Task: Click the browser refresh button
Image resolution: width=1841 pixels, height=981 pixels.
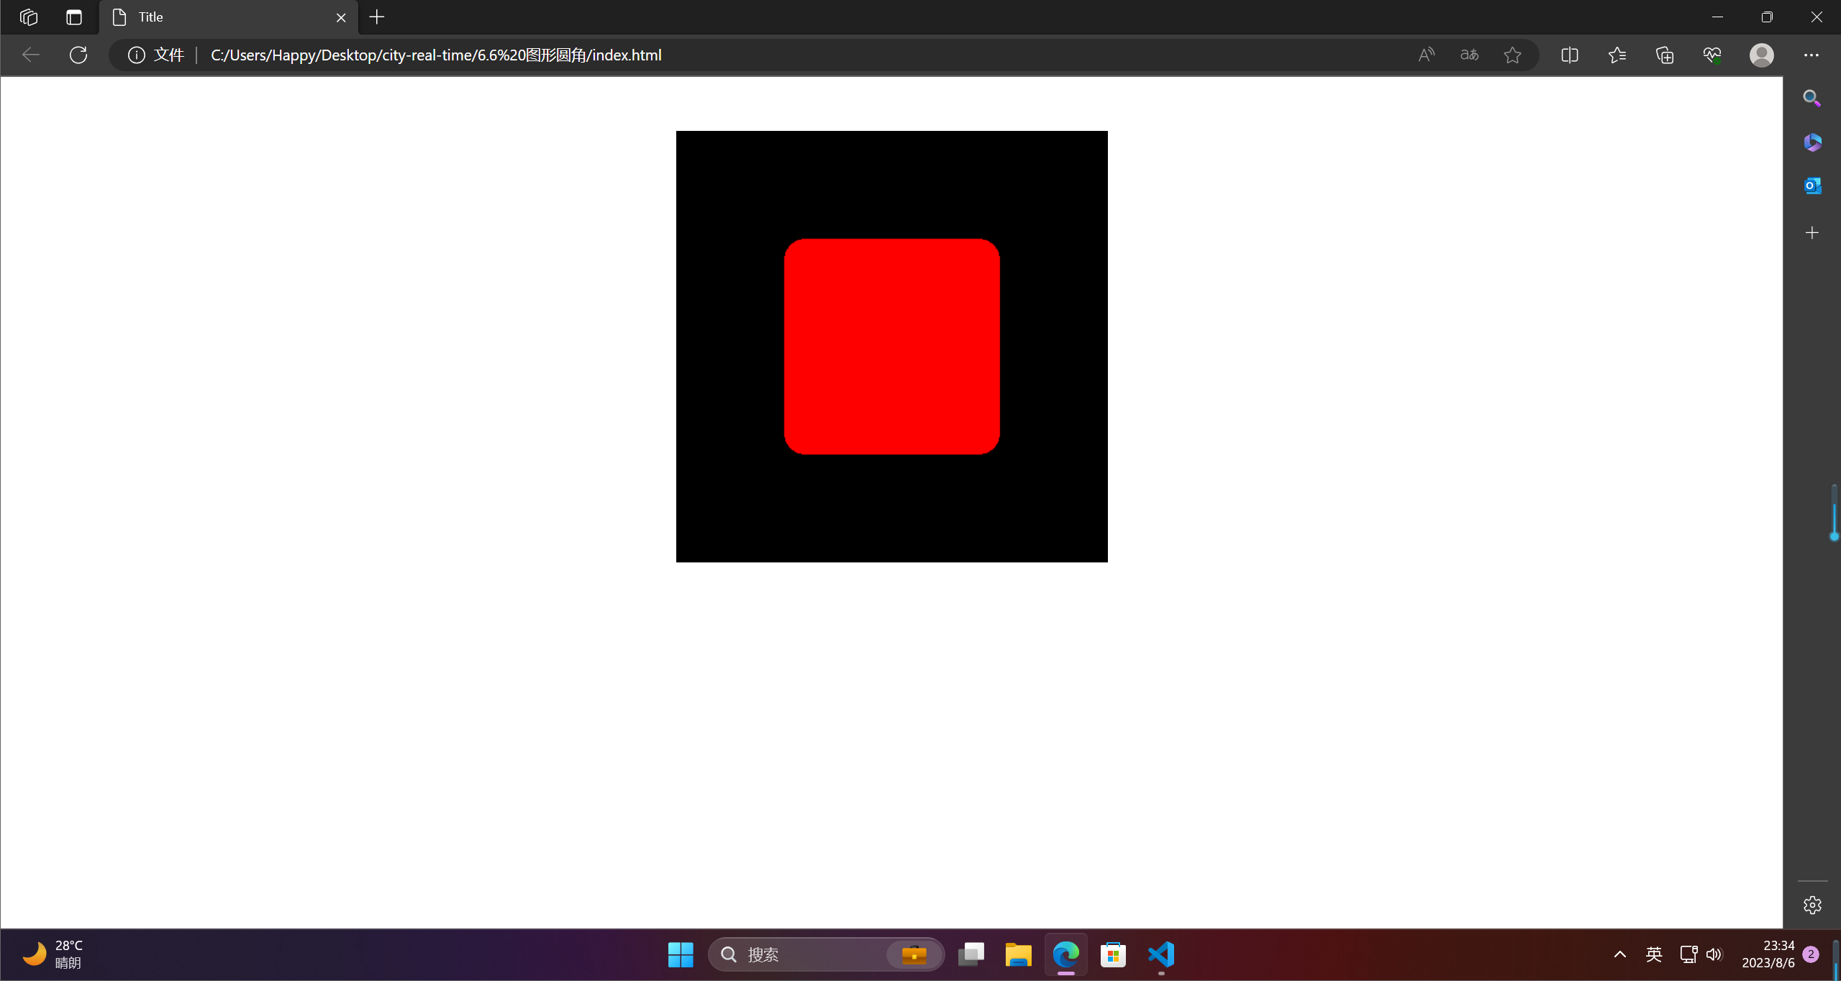Action: point(78,55)
